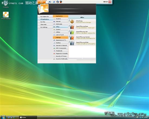Open the Lost & Found category
Viewport: 149px width, 119px height.
(60, 35)
